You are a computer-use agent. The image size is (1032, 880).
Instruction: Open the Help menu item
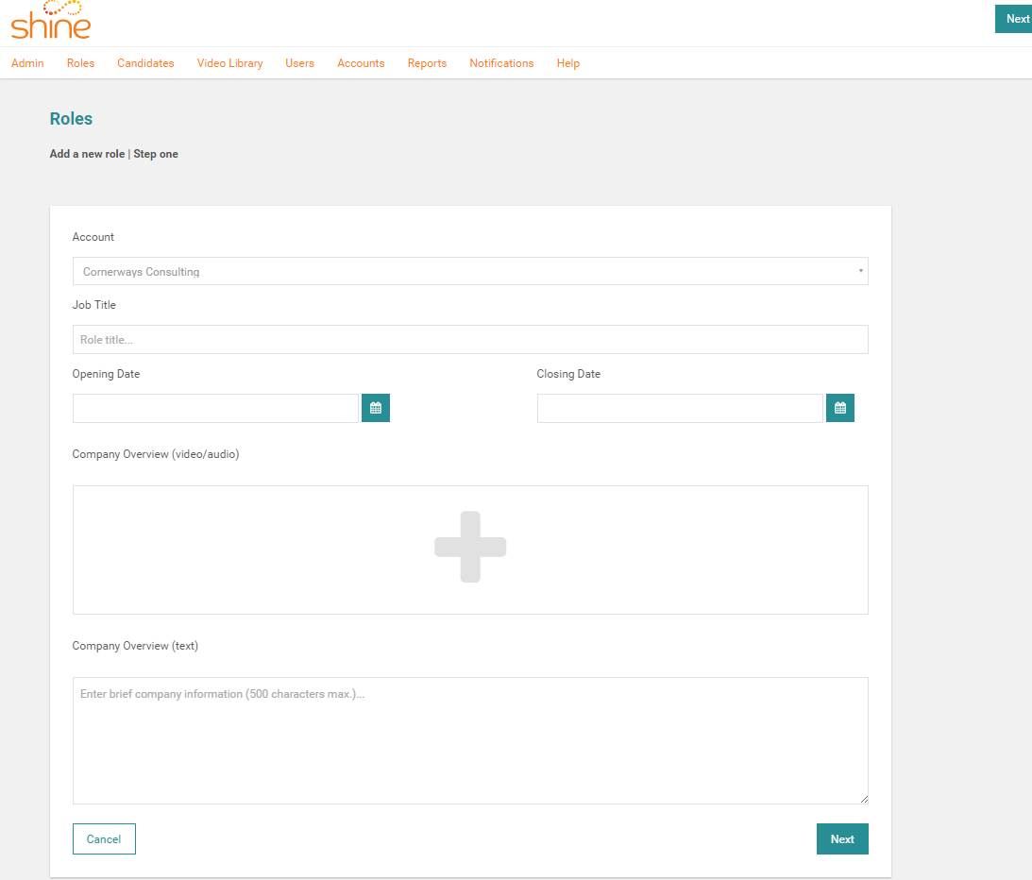[x=567, y=63]
